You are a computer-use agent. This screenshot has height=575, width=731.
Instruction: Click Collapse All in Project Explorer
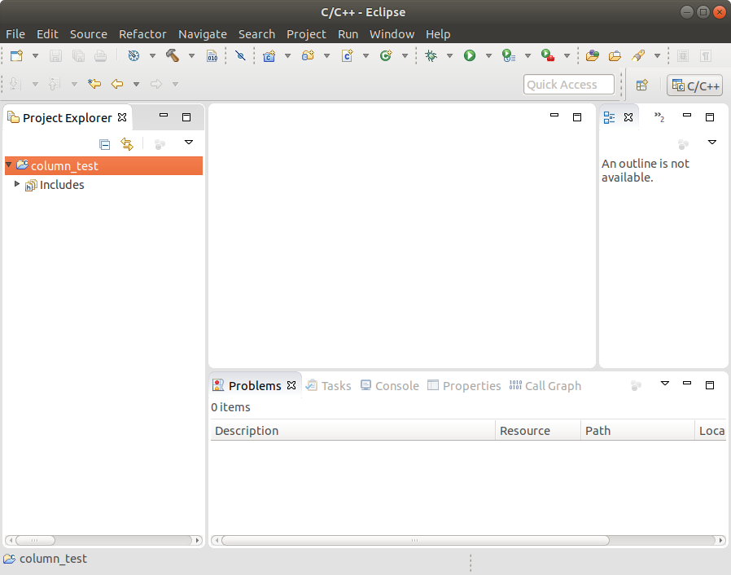coord(104,145)
